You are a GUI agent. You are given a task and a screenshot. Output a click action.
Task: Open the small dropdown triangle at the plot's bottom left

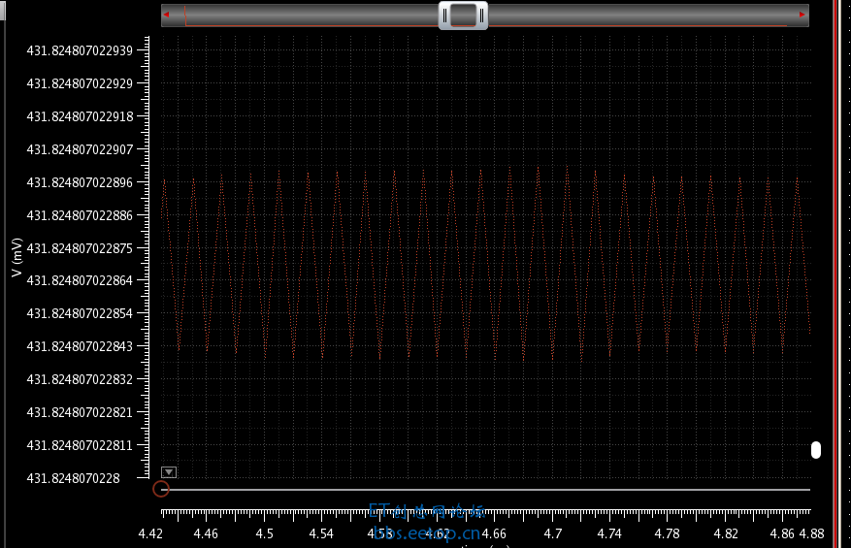coord(169,472)
